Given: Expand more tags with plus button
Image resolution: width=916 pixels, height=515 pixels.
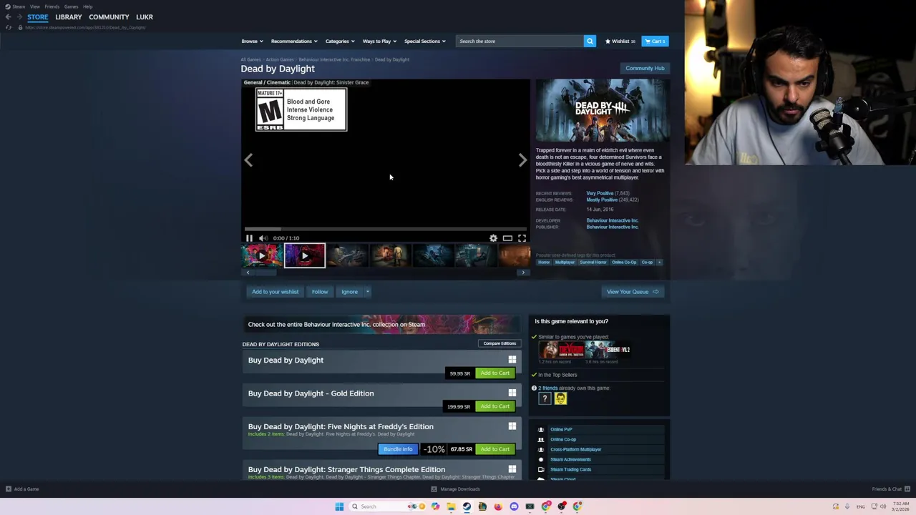Looking at the screenshot, I should [x=659, y=263].
